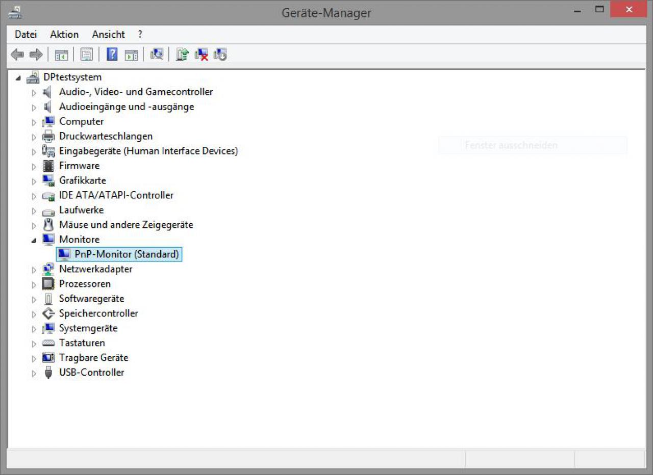Go forward with the right arrow toolbar icon

click(36, 55)
